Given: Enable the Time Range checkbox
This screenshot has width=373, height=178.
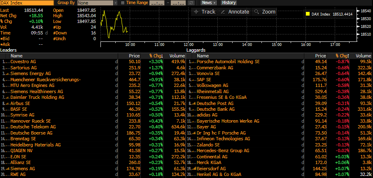Looking at the screenshot, I should [123, 2].
